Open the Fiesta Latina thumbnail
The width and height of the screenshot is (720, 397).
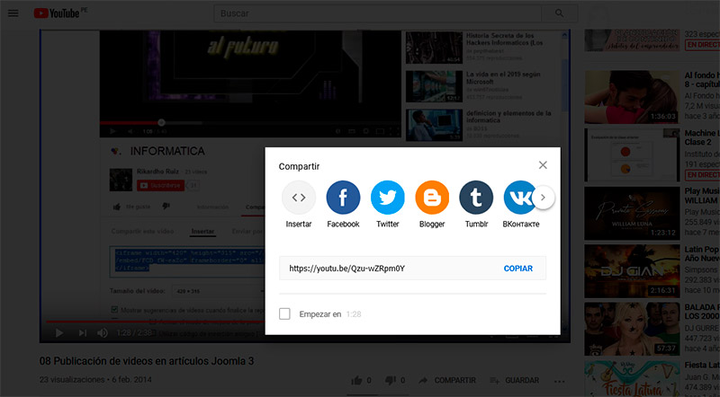pyautogui.click(x=632, y=379)
